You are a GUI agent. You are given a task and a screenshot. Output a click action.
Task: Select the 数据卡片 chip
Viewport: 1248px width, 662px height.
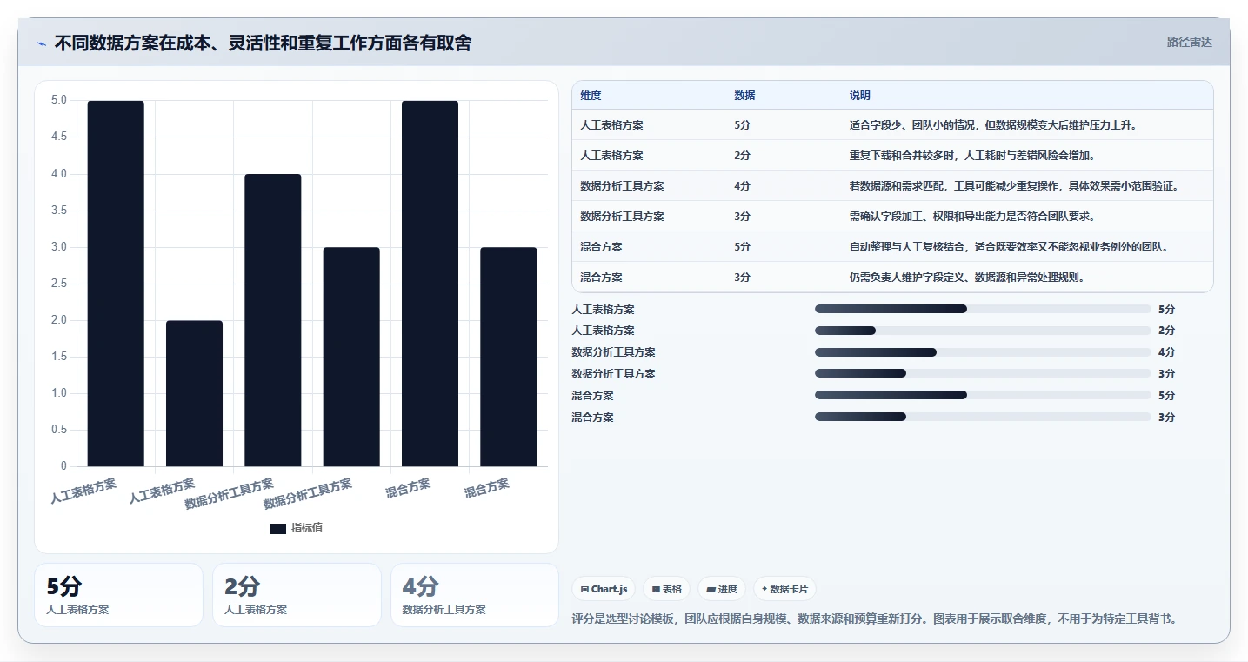(x=784, y=589)
